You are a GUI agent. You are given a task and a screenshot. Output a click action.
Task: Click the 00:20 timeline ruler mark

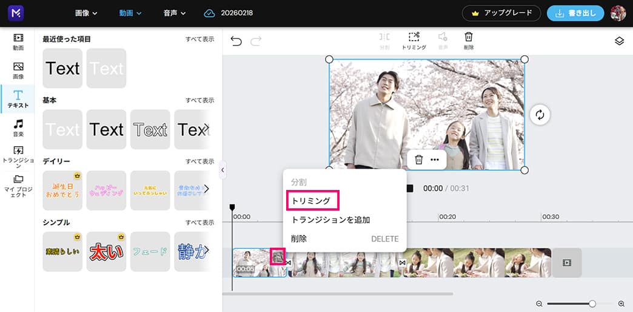coord(447,217)
